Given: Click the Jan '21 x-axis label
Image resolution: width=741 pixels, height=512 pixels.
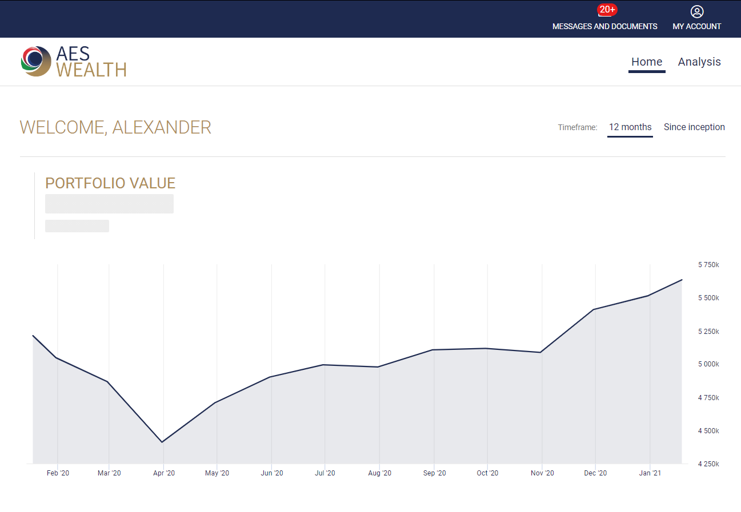Looking at the screenshot, I should click(650, 473).
